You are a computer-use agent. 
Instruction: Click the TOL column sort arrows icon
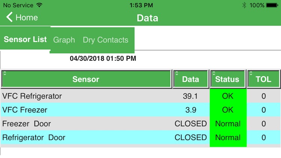click(251, 73)
